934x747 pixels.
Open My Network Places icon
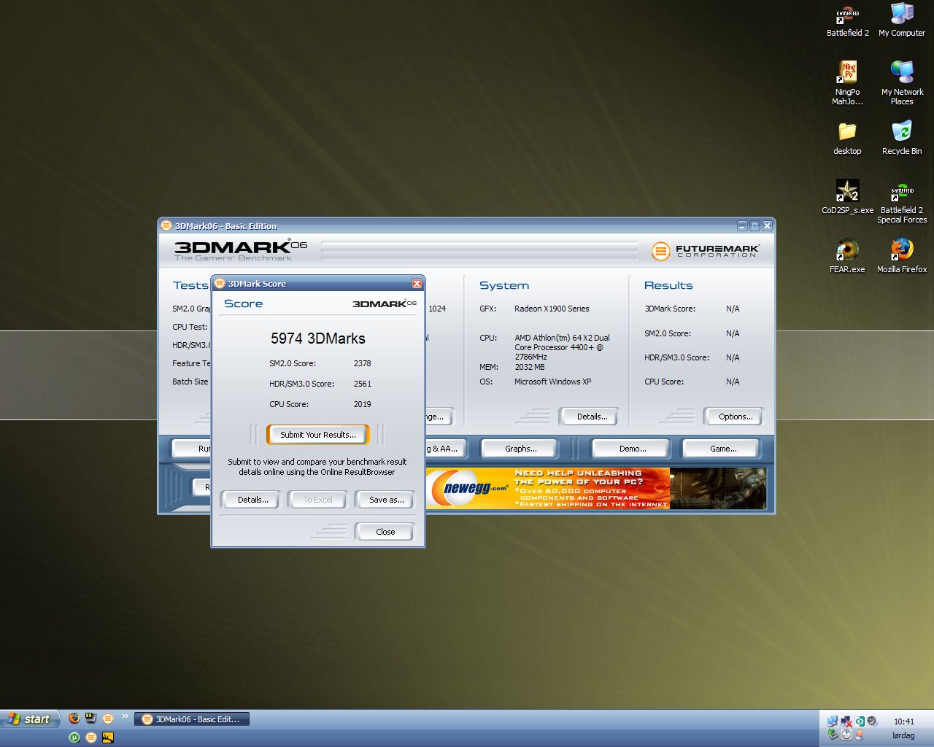pos(902,82)
